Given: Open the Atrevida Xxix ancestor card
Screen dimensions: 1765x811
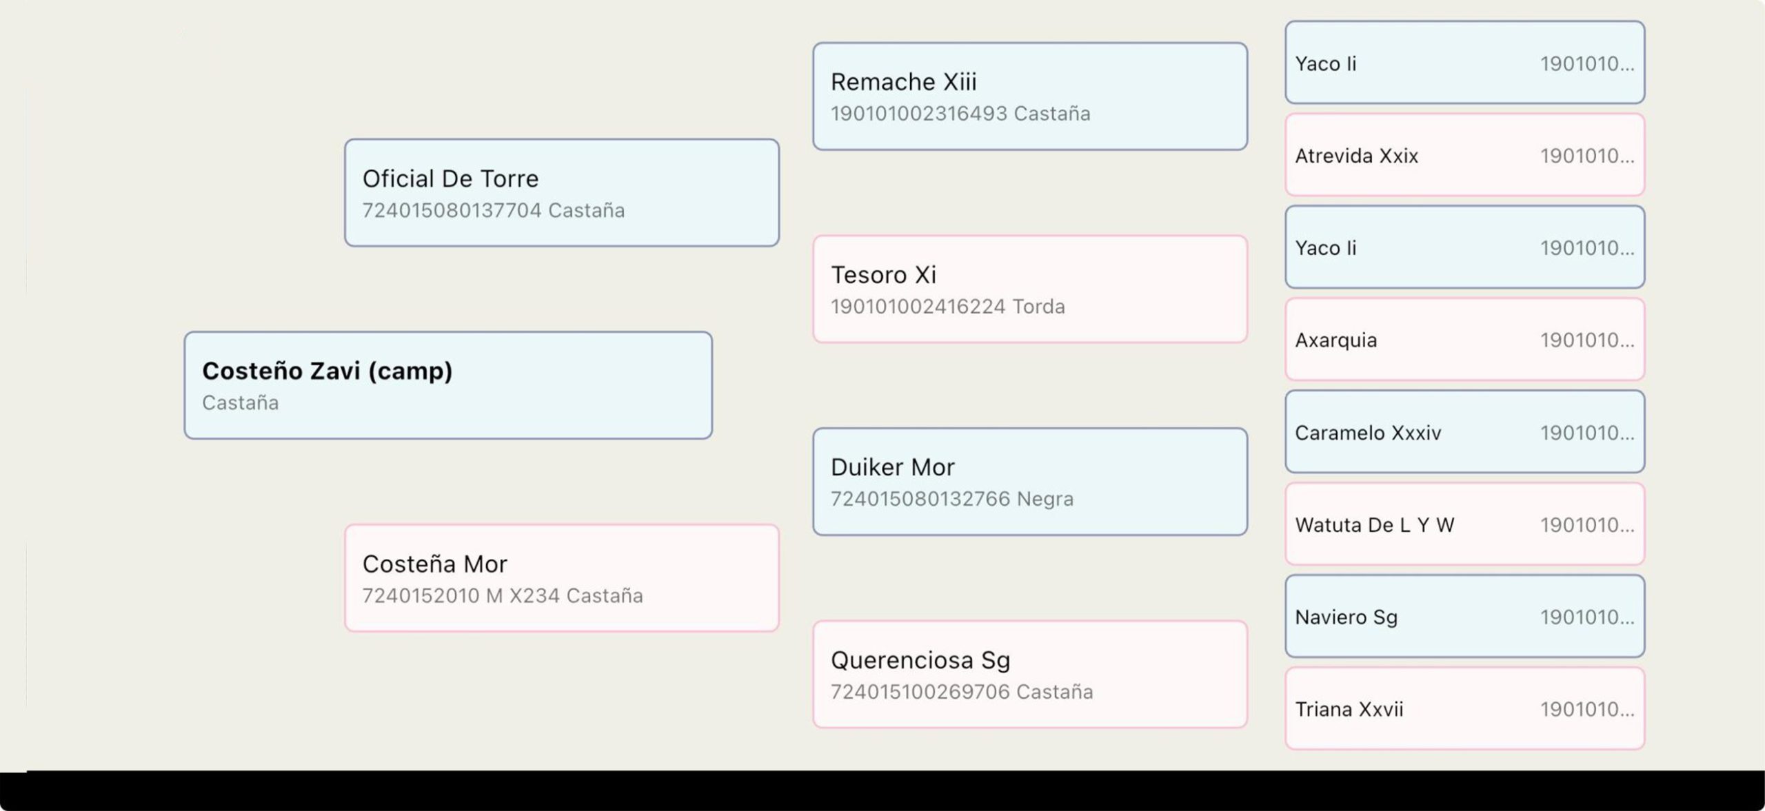Looking at the screenshot, I should 1465,155.
